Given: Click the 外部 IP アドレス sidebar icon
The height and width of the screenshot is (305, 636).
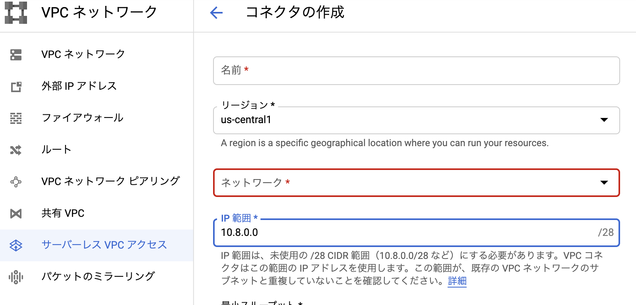Looking at the screenshot, I should [x=16, y=87].
